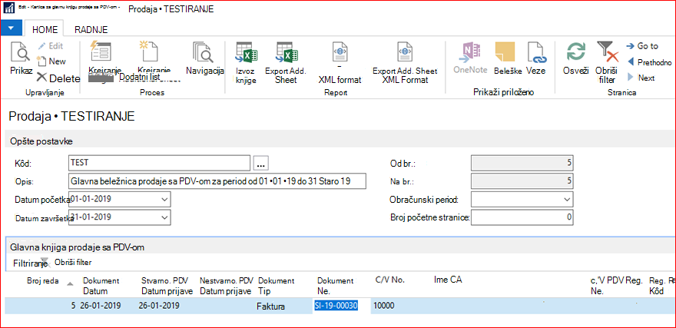Click Izvoz knjige Excel icon
The width and height of the screenshot is (676, 328).
click(246, 53)
